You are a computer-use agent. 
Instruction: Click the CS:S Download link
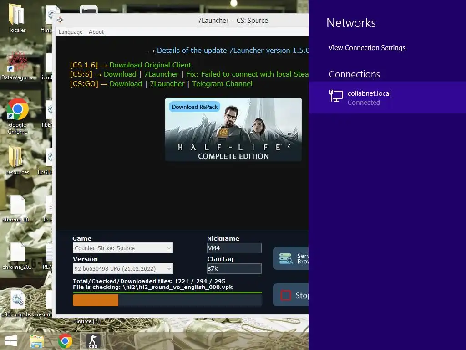click(x=120, y=74)
